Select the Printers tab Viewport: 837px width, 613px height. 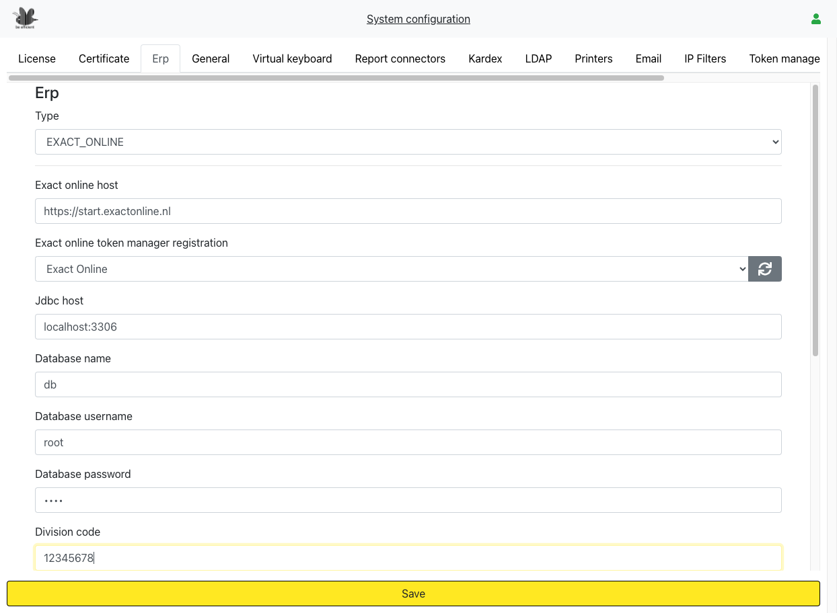pos(593,58)
